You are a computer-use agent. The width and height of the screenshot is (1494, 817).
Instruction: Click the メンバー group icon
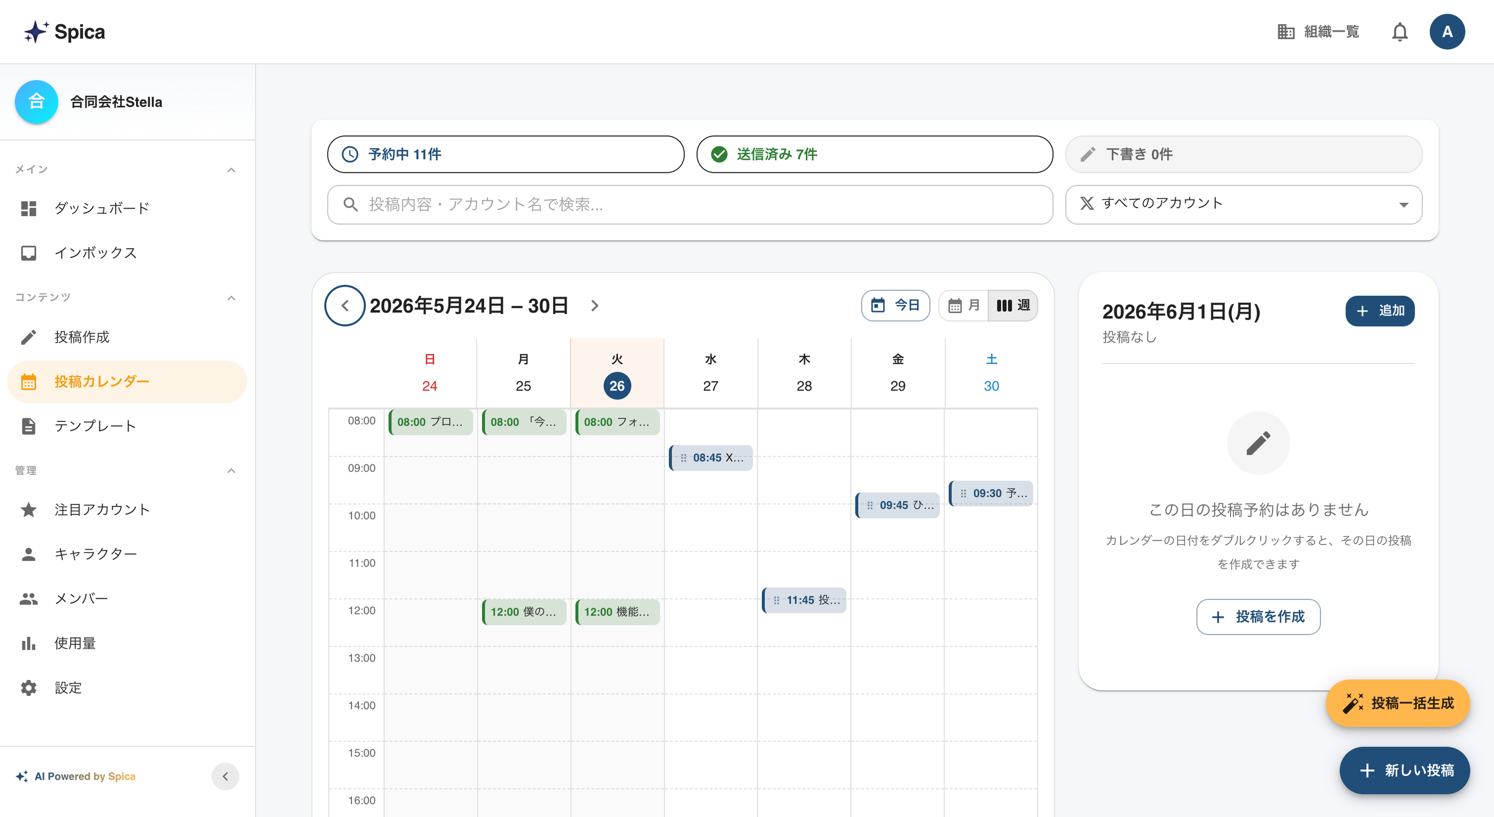[x=28, y=599]
